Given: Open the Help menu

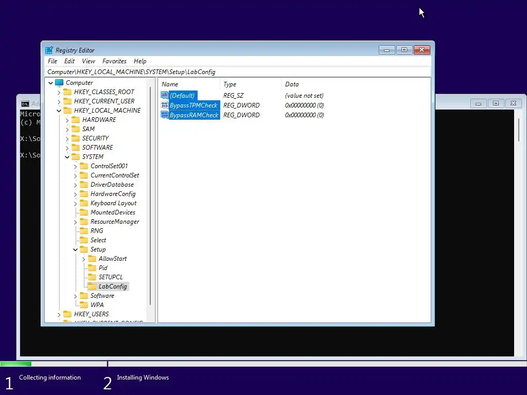Looking at the screenshot, I should 140,61.
